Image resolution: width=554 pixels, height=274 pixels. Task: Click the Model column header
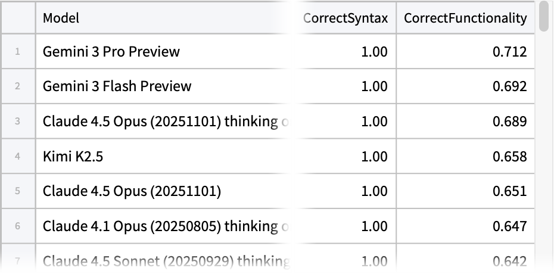[164, 18]
